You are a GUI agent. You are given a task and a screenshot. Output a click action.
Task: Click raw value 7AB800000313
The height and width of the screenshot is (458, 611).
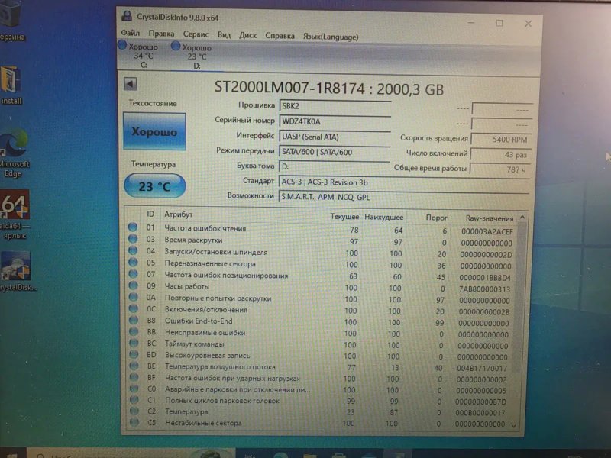click(x=484, y=289)
